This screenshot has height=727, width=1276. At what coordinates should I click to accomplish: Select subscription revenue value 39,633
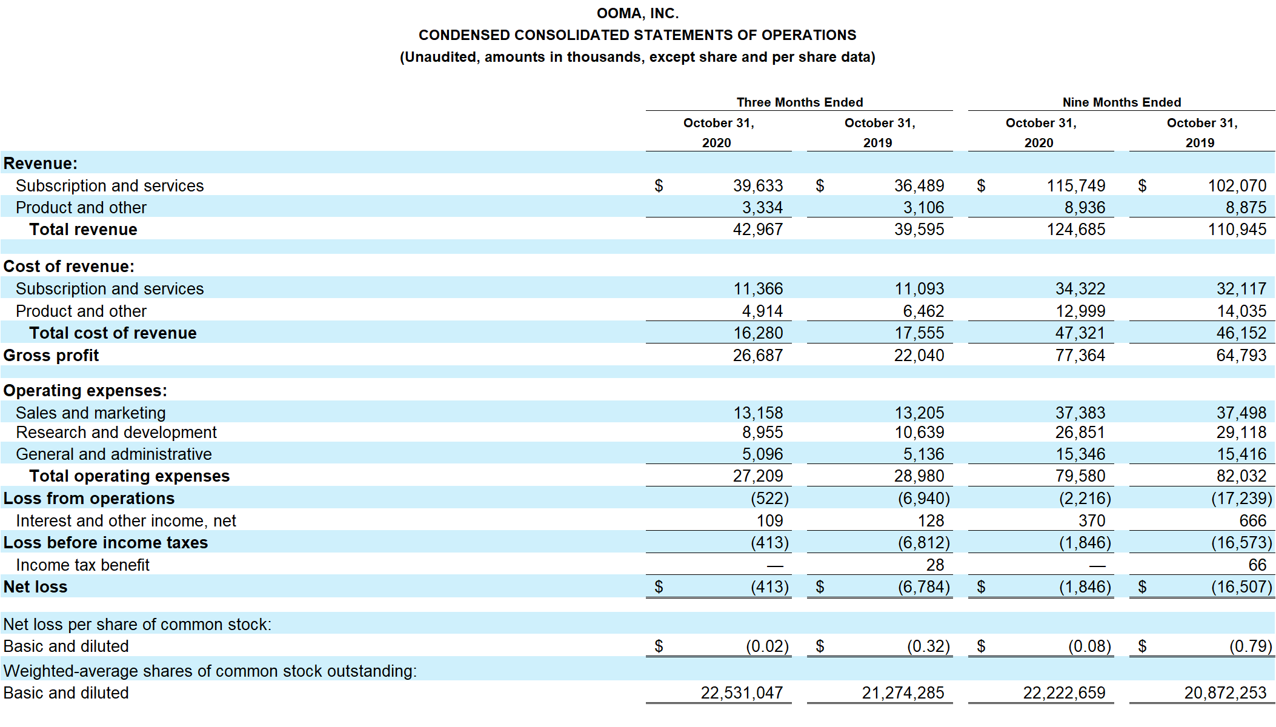(757, 186)
